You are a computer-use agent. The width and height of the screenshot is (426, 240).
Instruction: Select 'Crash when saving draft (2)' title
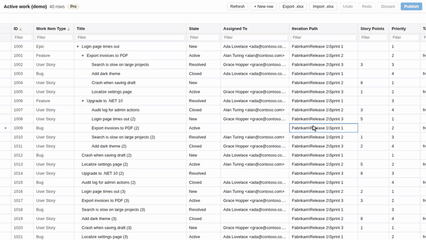coord(106,156)
